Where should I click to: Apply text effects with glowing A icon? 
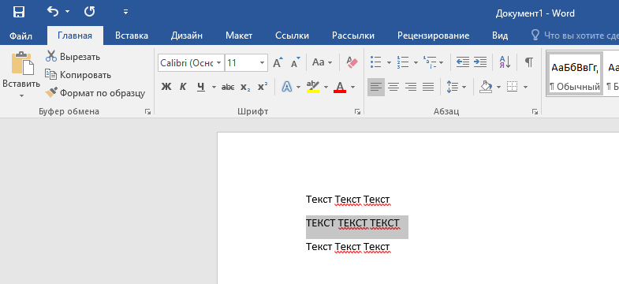(x=287, y=87)
